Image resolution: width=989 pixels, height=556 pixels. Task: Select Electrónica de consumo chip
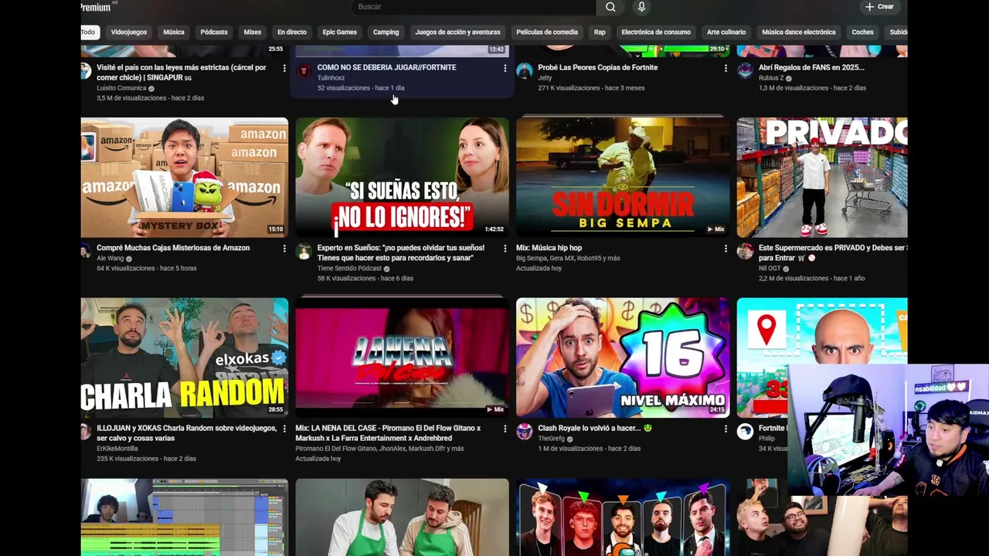[656, 32]
